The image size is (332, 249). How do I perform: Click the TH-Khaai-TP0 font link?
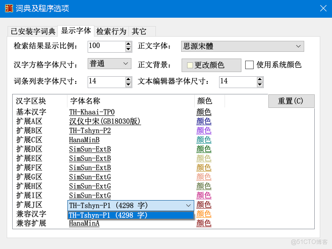point(92,112)
